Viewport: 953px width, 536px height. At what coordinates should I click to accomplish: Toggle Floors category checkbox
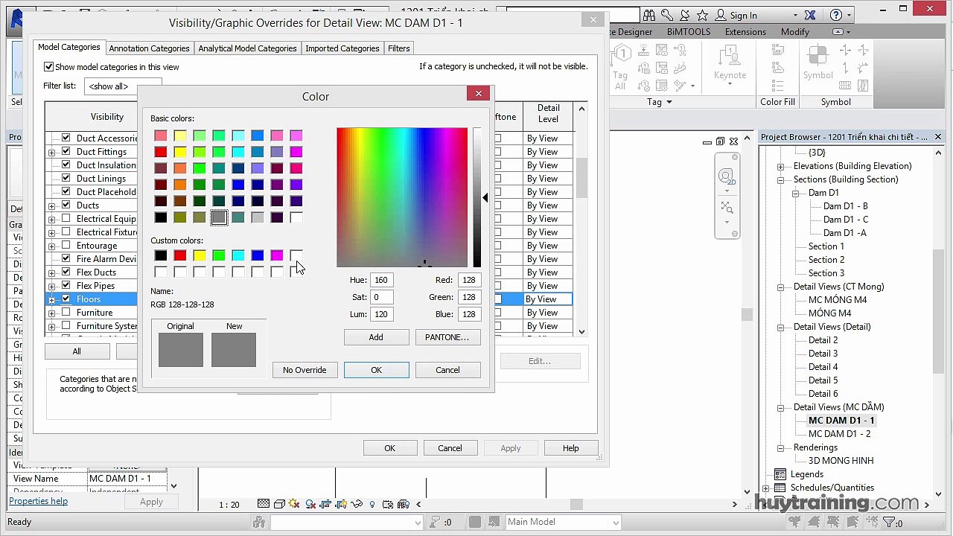[x=66, y=299]
